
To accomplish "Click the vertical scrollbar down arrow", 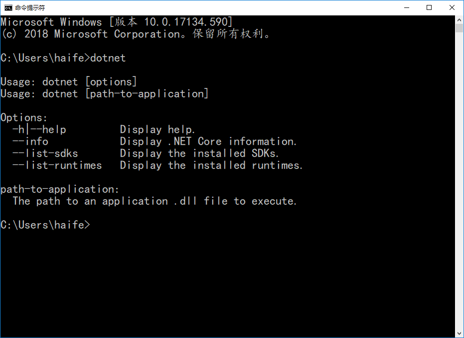I will click(460, 333).
